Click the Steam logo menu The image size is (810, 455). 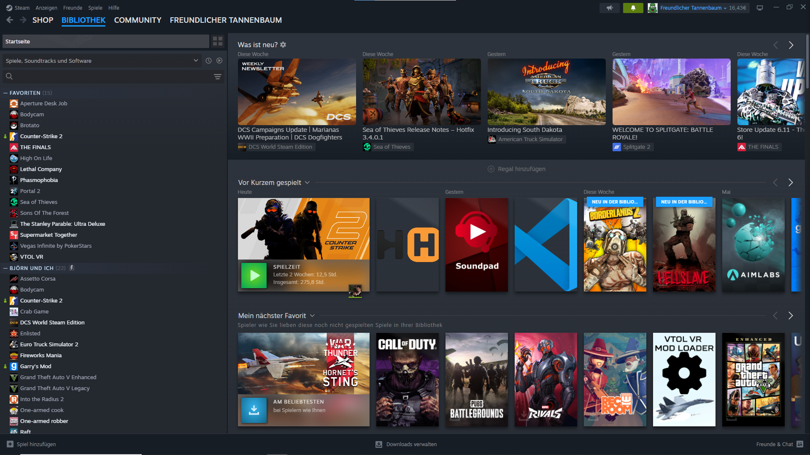[x=9, y=8]
